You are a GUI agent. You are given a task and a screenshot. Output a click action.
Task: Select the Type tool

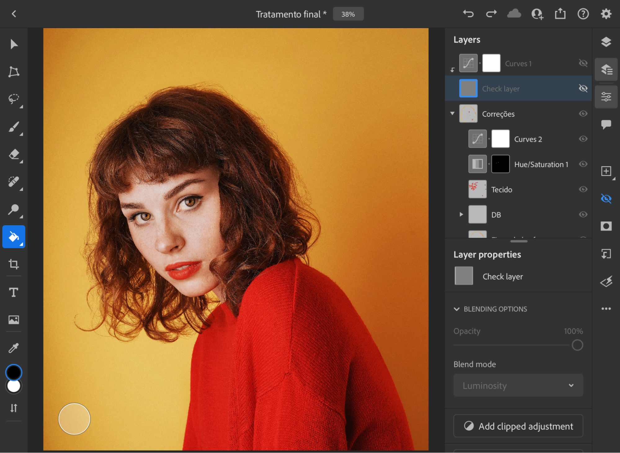click(14, 292)
